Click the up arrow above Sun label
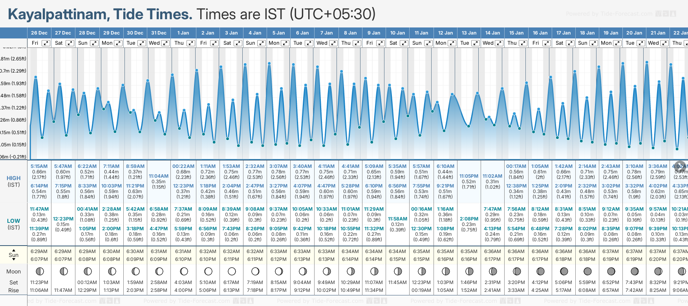The image size is (688, 306). [x=14, y=250]
